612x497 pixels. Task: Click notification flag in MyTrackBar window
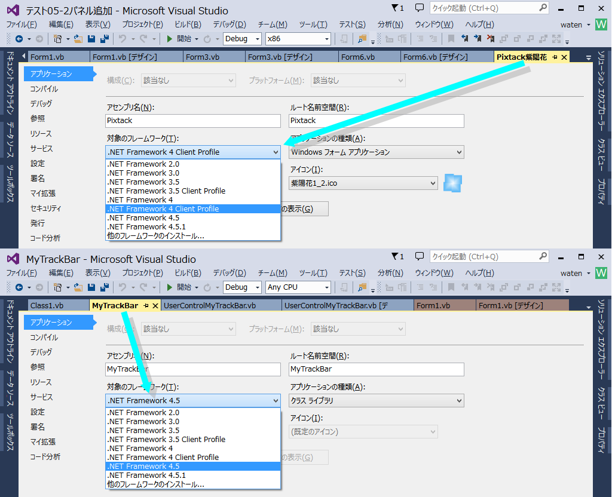395,256
